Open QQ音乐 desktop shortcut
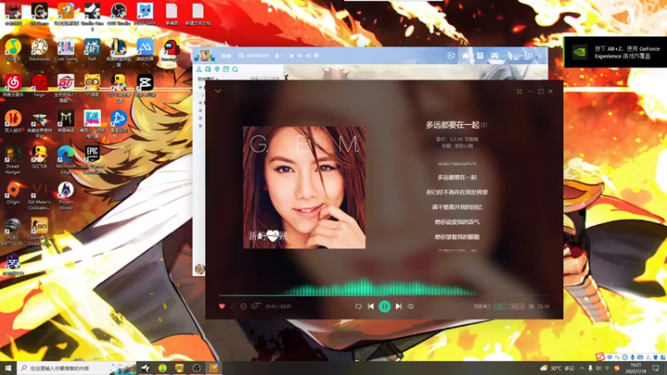This screenshot has width=667, height=375. click(13, 50)
